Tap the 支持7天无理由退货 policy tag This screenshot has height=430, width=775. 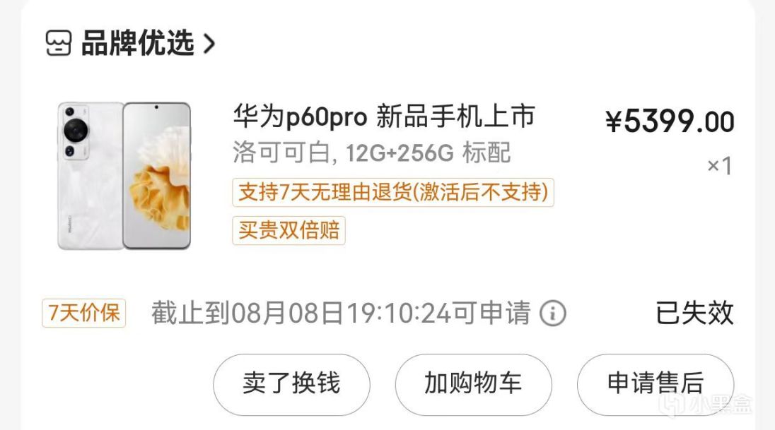pyautogui.click(x=393, y=192)
